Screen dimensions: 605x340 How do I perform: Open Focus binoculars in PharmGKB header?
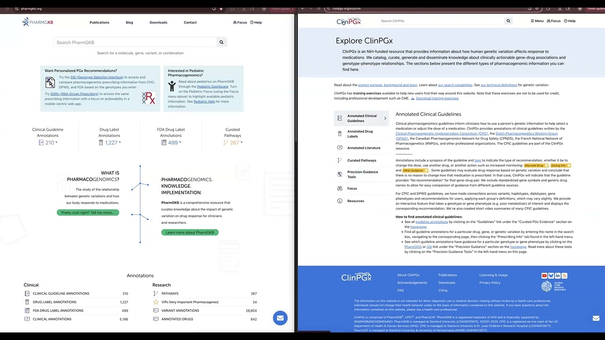240,22
